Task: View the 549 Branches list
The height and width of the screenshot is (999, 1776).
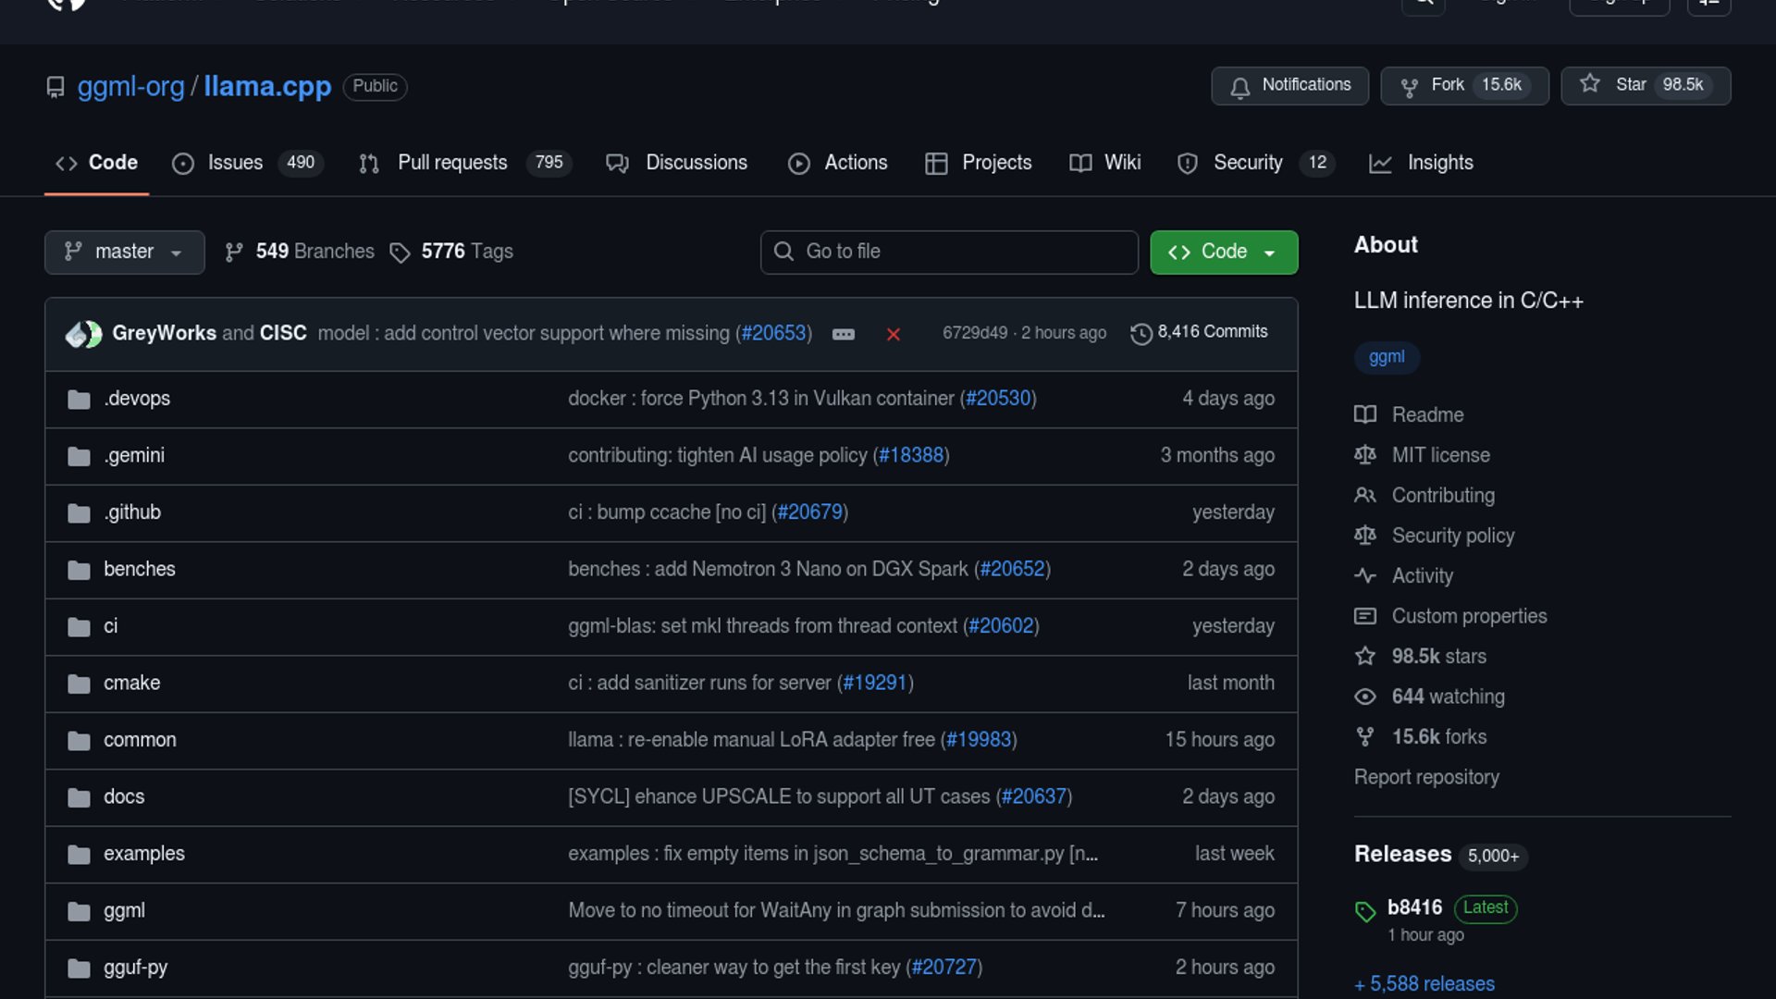Action: pos(300,252)
